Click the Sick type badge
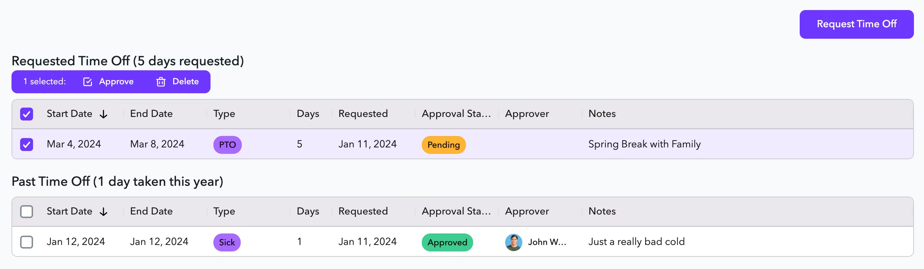This screenshot has height=269, width=924. pos(227,242)
